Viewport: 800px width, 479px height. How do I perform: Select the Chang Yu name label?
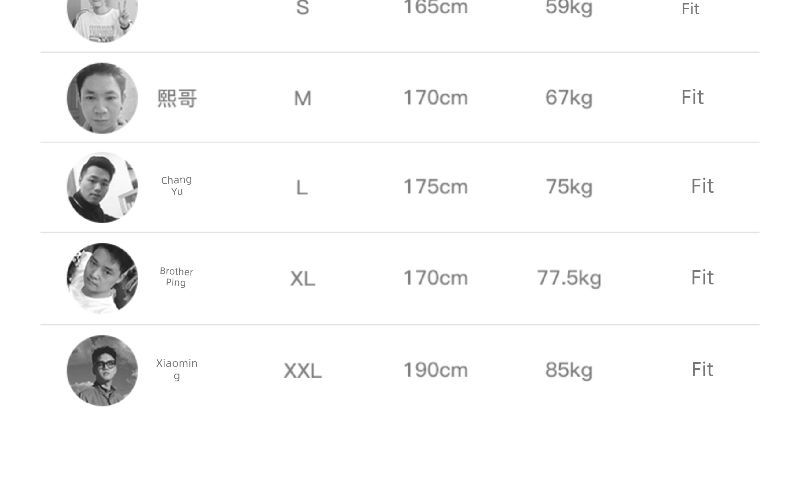[177, 186]
